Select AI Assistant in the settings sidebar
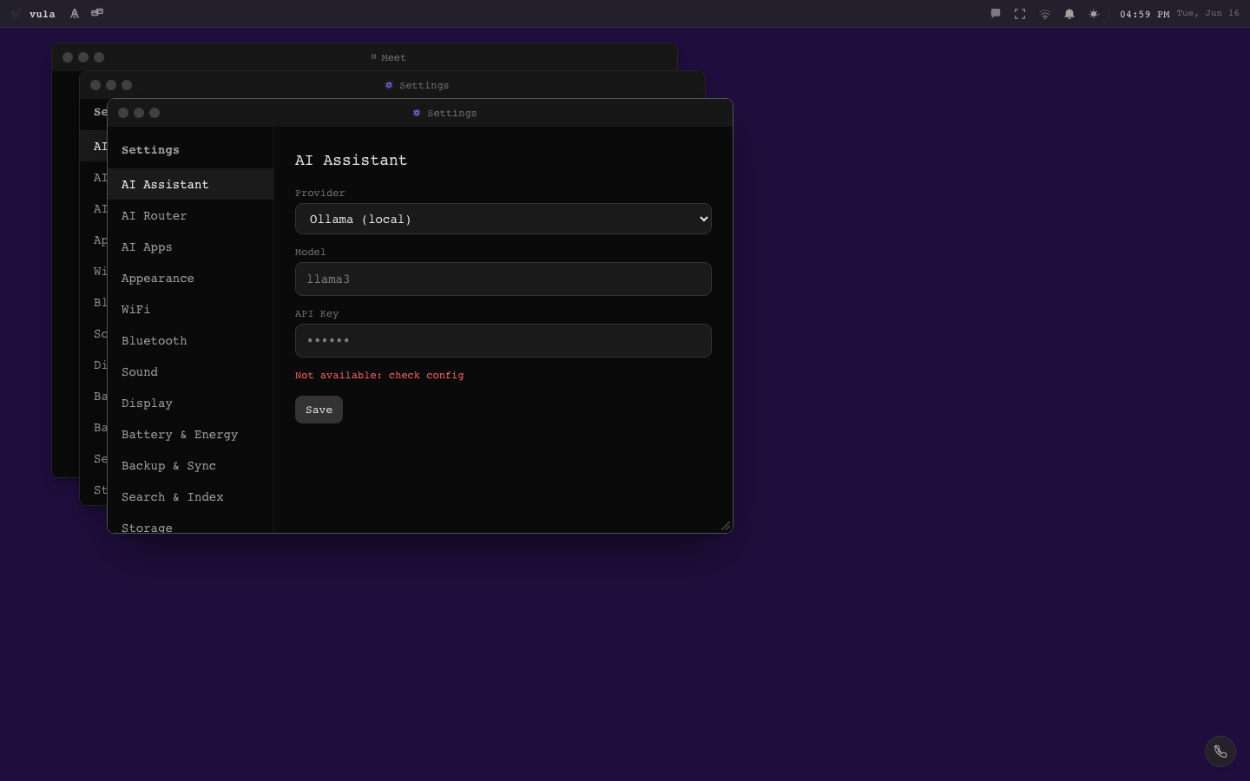This screenshot has width=1250, height=781. [191, 184]
